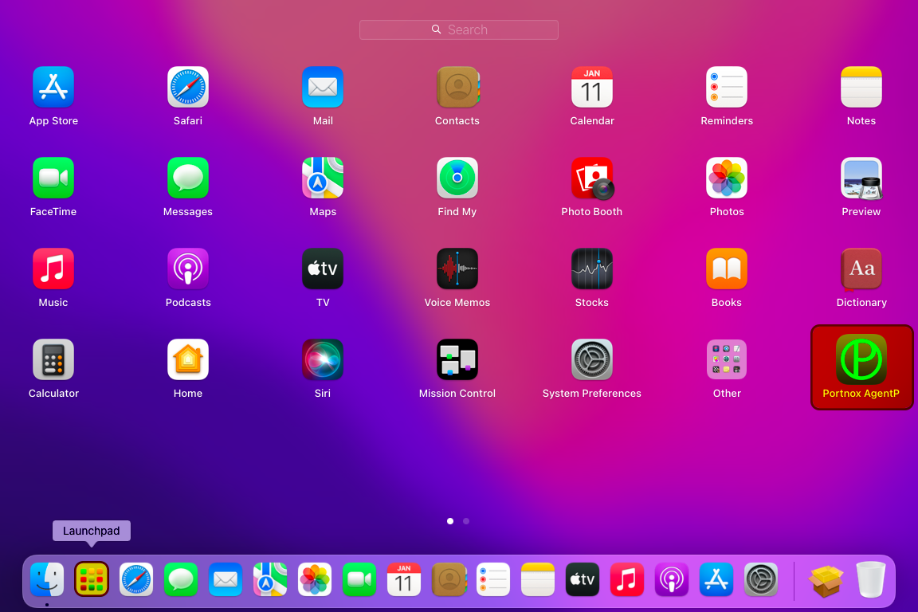
Task: Expand the Other folder
Action: 727,359
